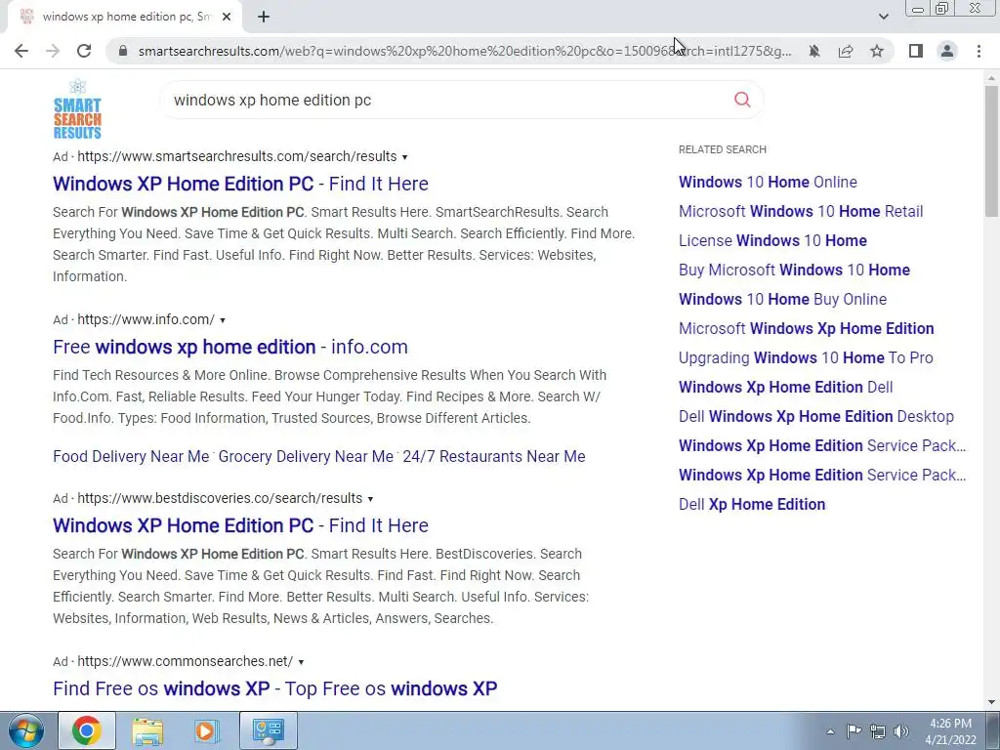1000x750 pixels.
Task: Click the muted notifications bell icon
Action: pos(813,51)
